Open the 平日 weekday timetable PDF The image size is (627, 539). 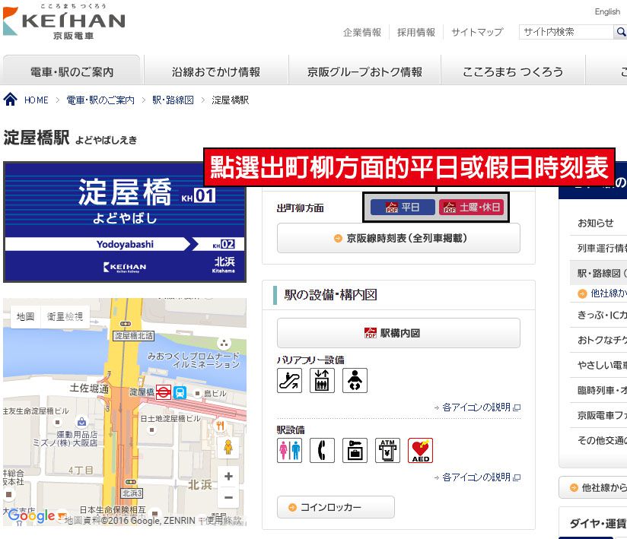pyautogui.click(x=403, y=208)
